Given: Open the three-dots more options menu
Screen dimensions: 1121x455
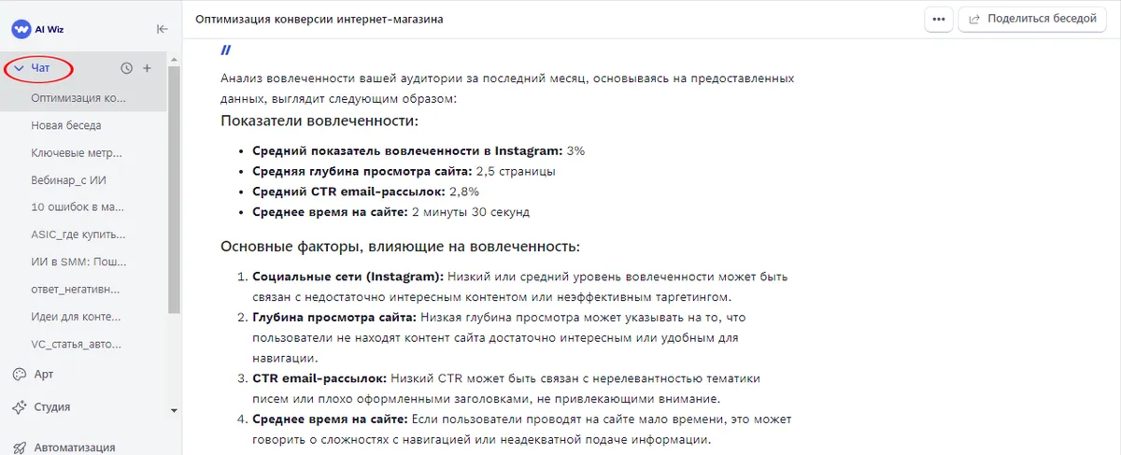Looking at the screenshot, I should click(x=939, y=19).
